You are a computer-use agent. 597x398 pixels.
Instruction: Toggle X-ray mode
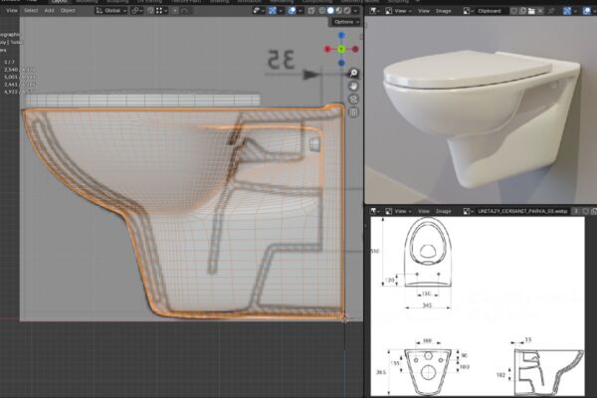coord(311,11)
